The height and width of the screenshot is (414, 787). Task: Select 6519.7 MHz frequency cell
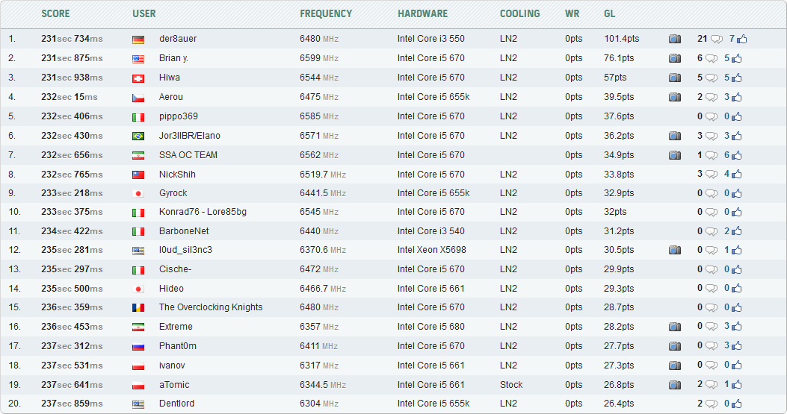tap(323, 175)
